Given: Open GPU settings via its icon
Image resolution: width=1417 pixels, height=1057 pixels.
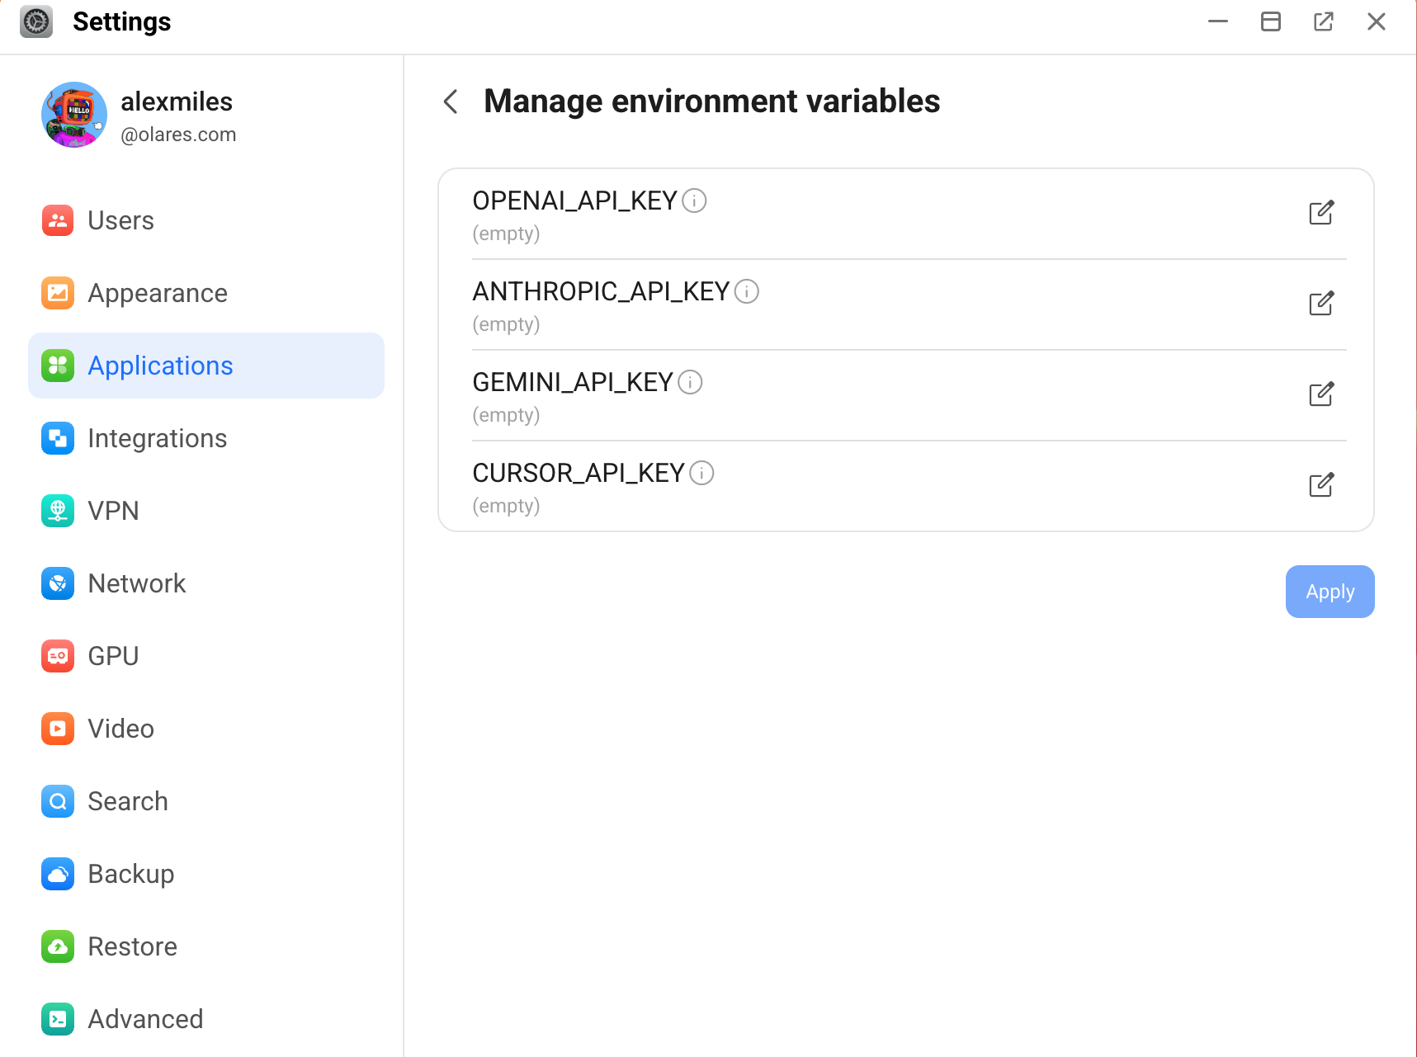Looking at the screenshot, I should tap(57, 656).
